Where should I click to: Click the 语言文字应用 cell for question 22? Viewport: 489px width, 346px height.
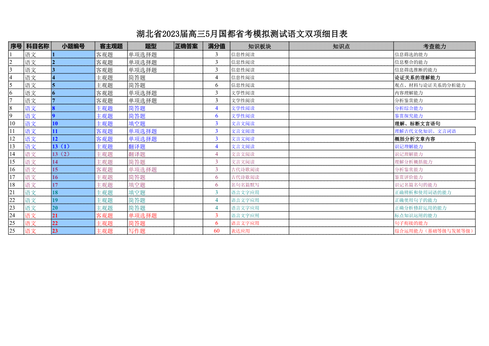260,223
